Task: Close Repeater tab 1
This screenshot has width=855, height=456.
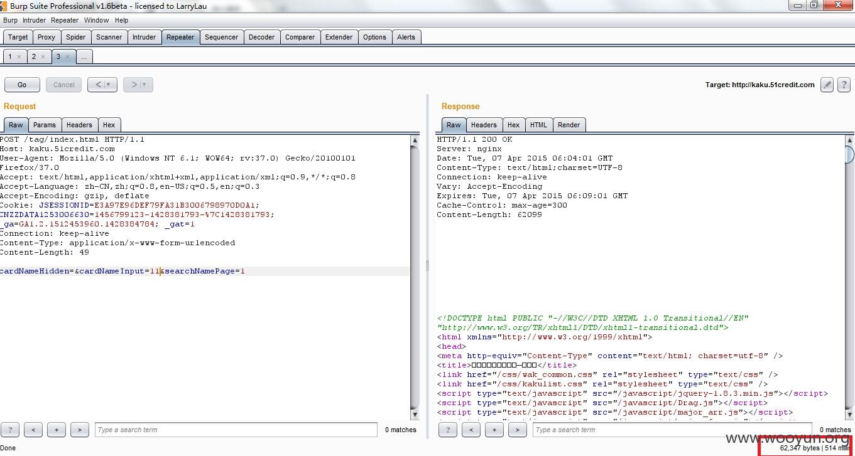Action: (19, 56)
